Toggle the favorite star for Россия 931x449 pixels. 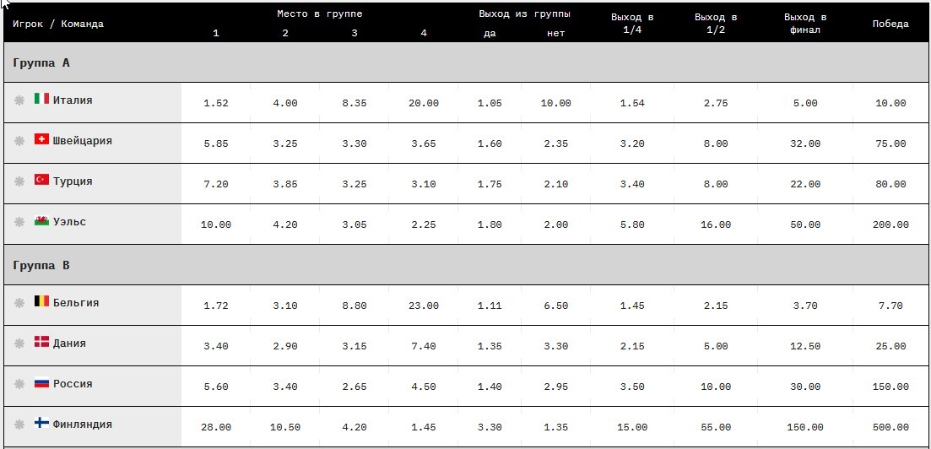(x=19, y=384)
